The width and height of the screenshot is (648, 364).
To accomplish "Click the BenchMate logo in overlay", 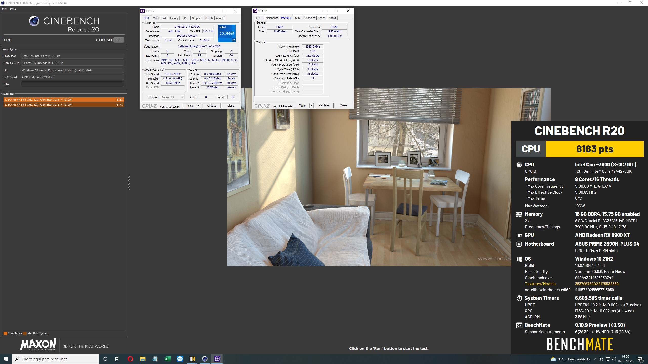I will pos(580,344).
